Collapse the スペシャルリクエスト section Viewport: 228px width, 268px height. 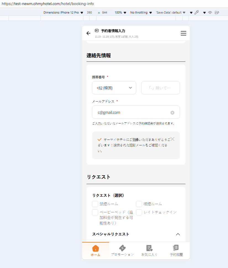[x=178, y=234]
